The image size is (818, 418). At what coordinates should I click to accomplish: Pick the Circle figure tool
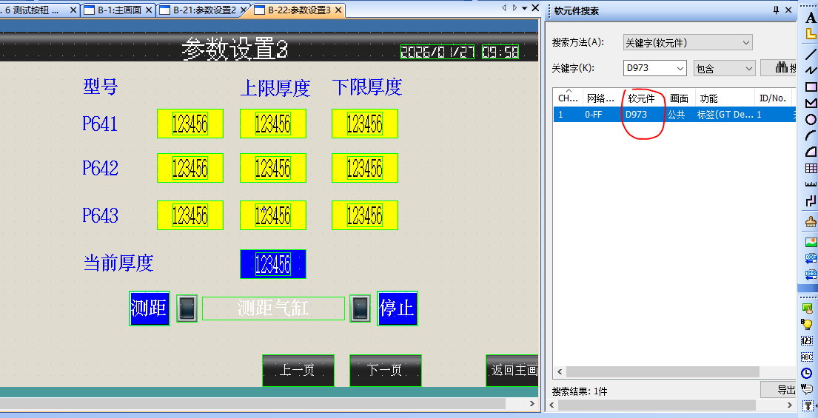(x=811, y=119)
